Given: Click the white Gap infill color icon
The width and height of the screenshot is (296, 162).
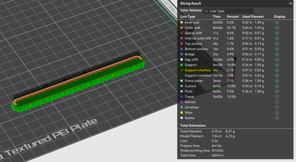Looking at the screenshot, I should 182,60.
